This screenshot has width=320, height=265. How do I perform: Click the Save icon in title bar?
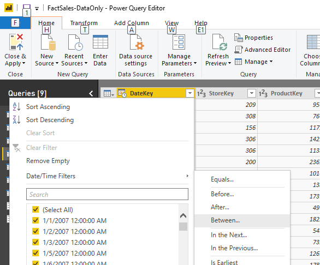[x=27, y=7]
